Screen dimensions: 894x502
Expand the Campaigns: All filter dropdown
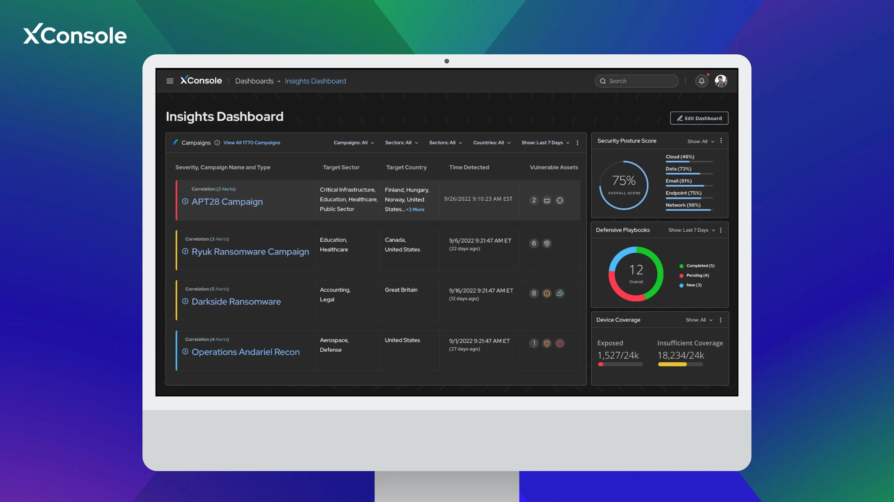[x=354, y=143]
